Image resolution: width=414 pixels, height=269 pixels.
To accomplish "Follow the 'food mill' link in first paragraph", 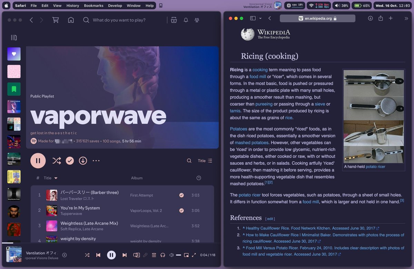I will coord(258,77).
